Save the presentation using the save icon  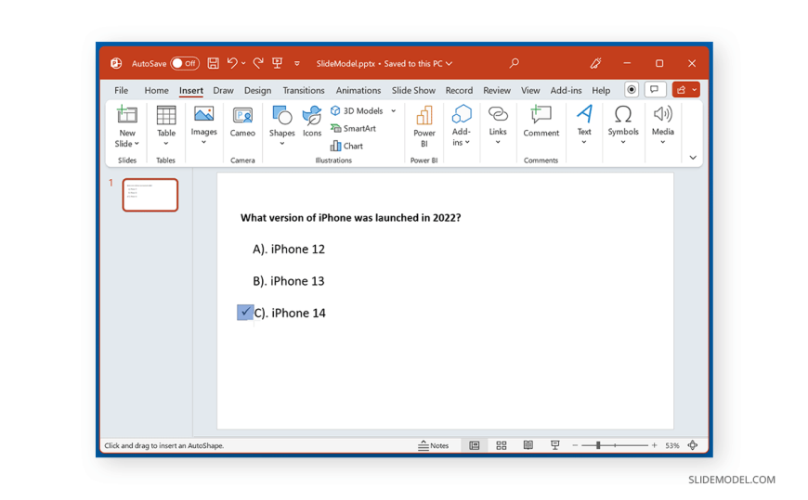coord(213,63)
